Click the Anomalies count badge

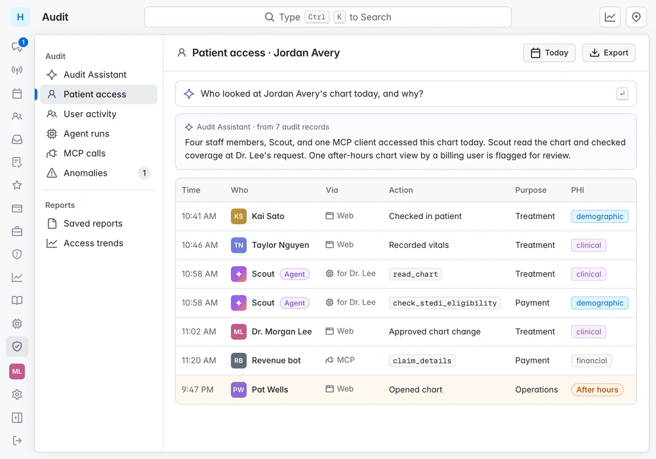click(144, 173)
